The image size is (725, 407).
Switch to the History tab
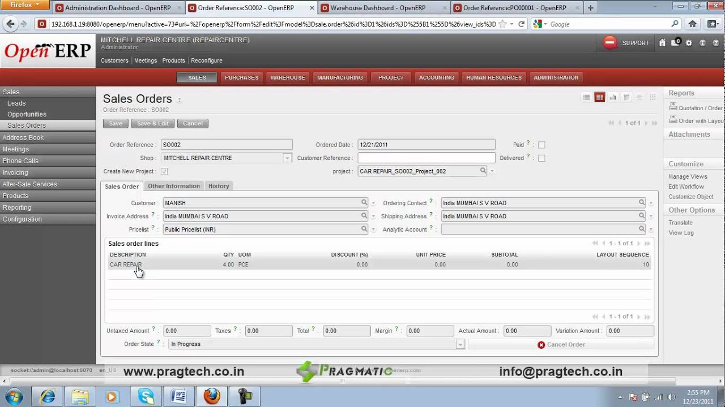[219, 186]
